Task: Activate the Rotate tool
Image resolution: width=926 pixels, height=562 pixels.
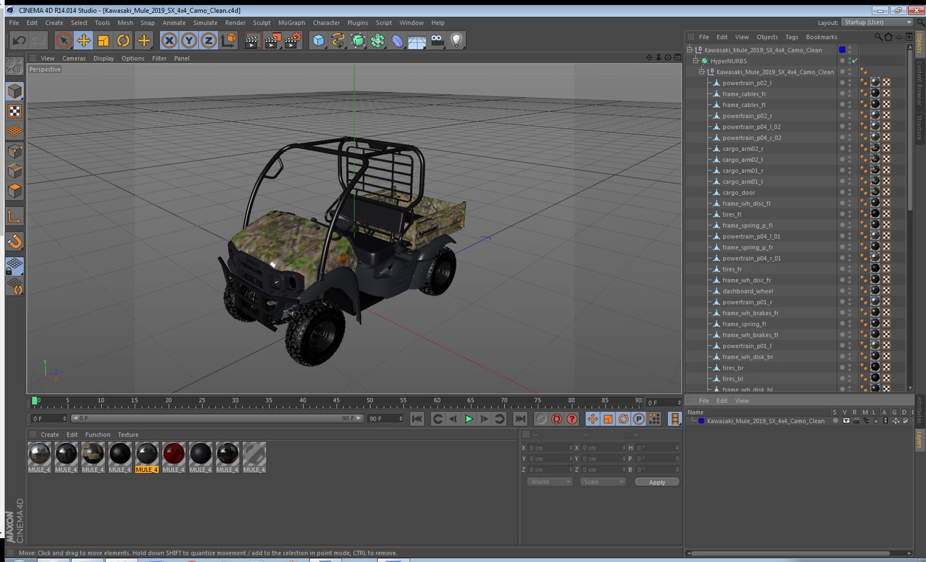Action: [x=124, y=40]
